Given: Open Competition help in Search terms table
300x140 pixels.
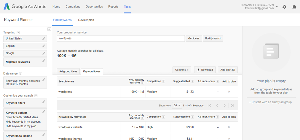Looking at the screenshot, I should click(163, 82).
